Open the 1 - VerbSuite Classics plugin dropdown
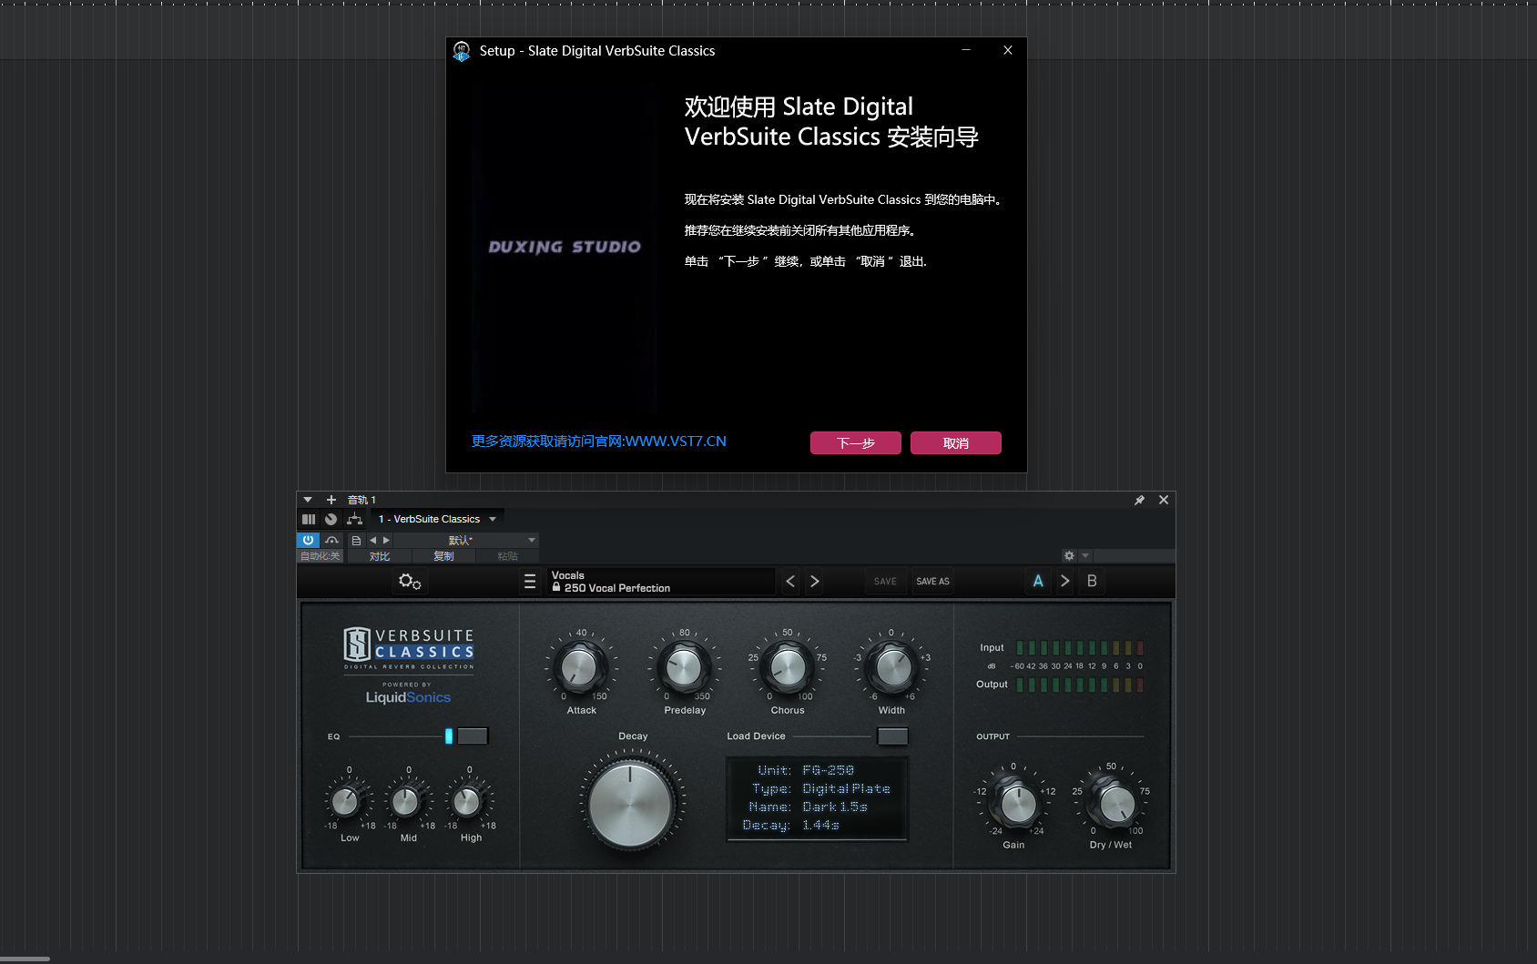This screenshot has width=1537, height=964. pyautogui.click(x=437, y=519)
